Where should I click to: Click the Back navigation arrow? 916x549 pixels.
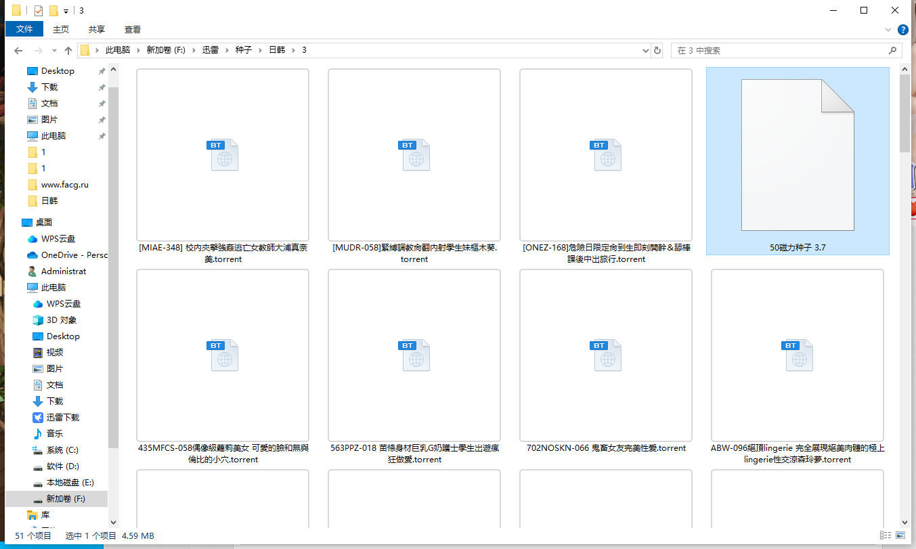coord(18,51)
